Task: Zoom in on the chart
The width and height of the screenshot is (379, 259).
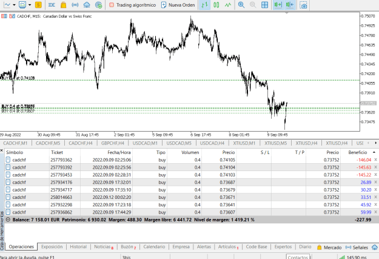Action: pyautogui.click(x=241, y=5)
